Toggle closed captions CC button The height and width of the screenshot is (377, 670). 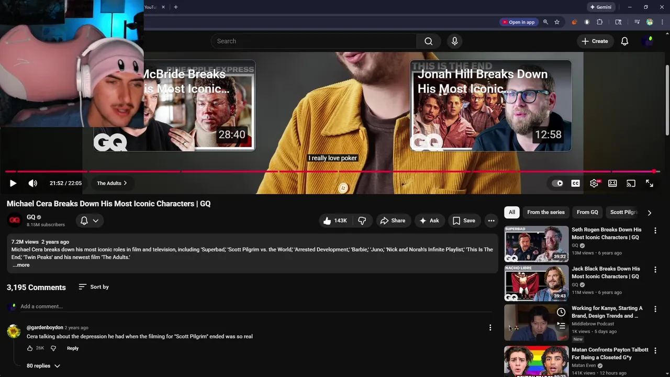point(575,183)
